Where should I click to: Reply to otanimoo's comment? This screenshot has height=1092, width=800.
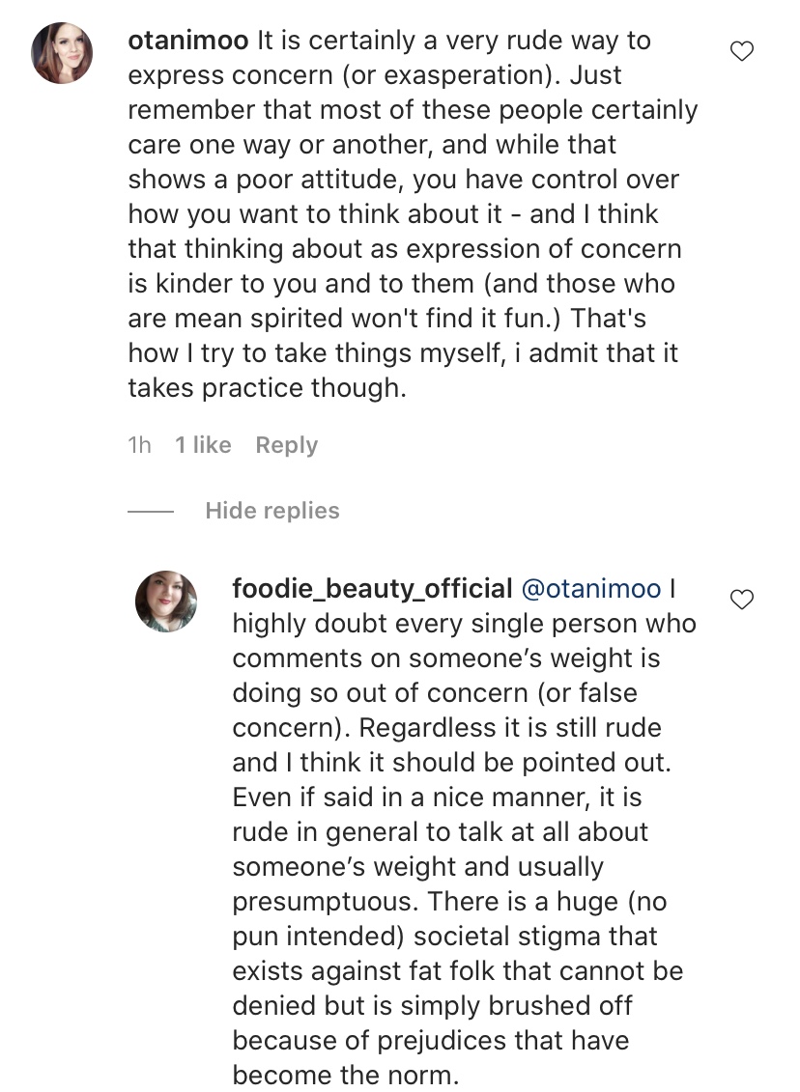coord(286,445)
